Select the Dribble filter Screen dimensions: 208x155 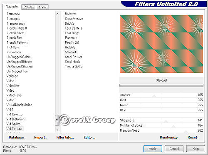pyautogui.click(x=69, y=23)
